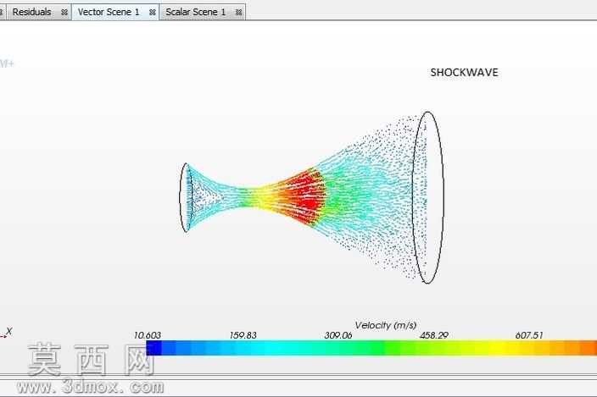Click the small inlet ellipse of the nozzle

coord(185,197)
